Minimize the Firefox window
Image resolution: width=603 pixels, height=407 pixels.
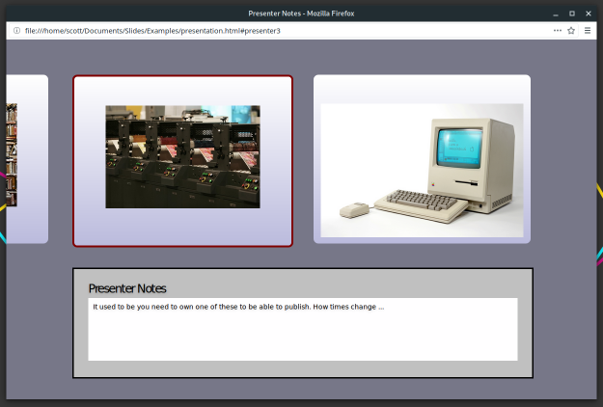[x=557, y=14]
